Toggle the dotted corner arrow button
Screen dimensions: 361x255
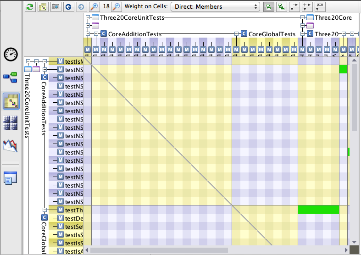coord(294,7)
